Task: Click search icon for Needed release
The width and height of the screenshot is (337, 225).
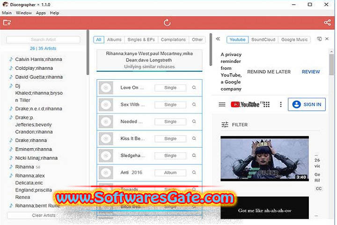Action: pos(194,122)
